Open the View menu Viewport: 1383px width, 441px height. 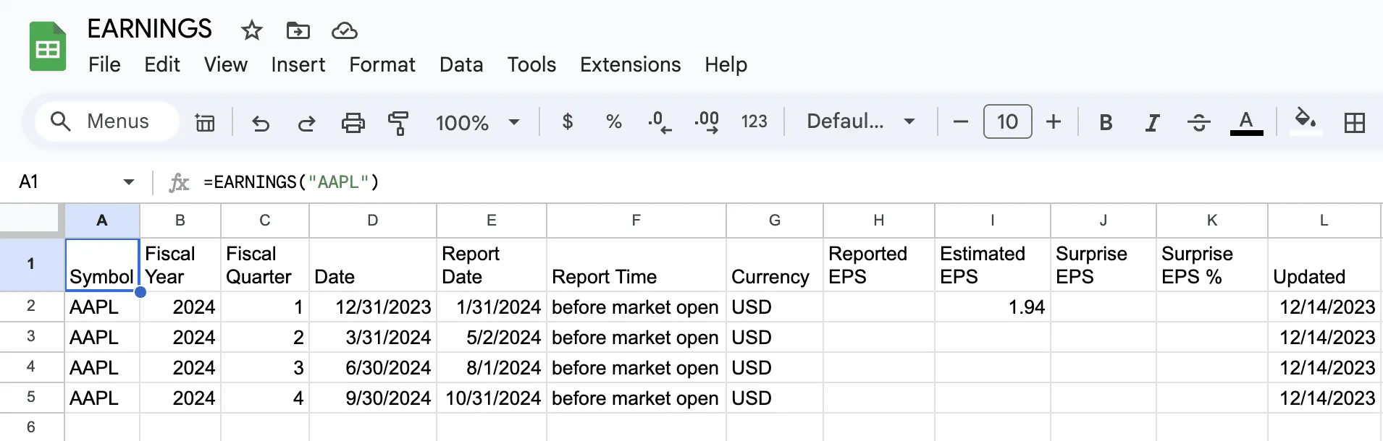225,64
